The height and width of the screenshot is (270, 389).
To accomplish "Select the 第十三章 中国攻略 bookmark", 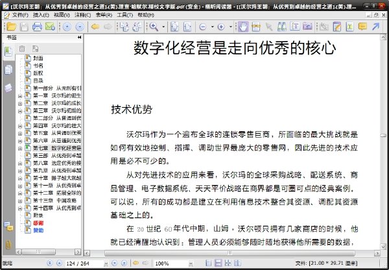I will (54, 201).
